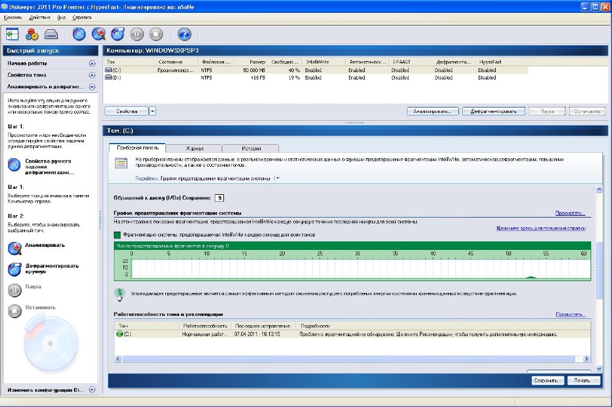Click the health table horizontal scrollbar left arrow
The height and width of the screenshot is (407, 612).
(118, 359)
